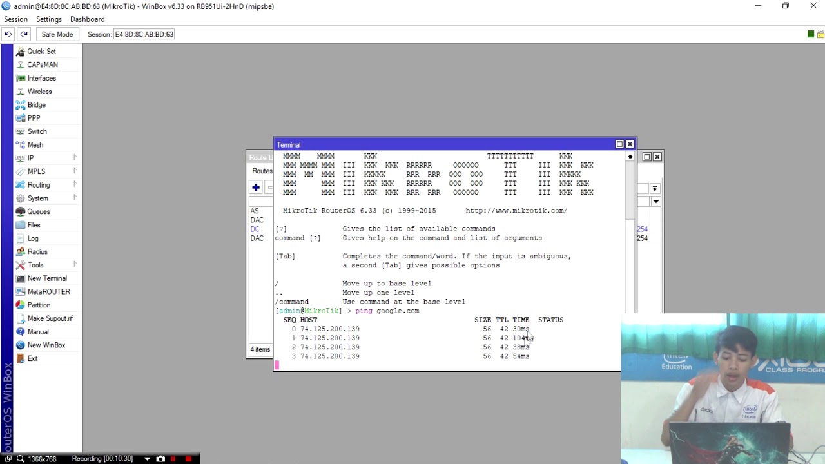Click the Terminal window scroll-up arrow
This screenshot has height=464, width=825.
pos(630,157)
